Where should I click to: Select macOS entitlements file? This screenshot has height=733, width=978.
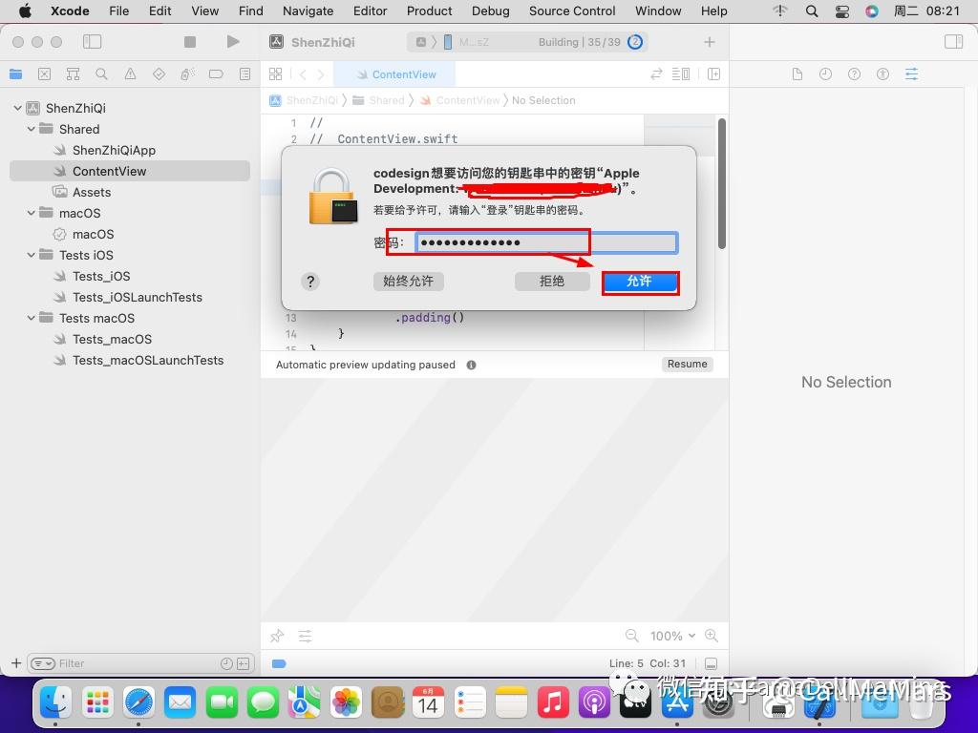tap(93, 234)
